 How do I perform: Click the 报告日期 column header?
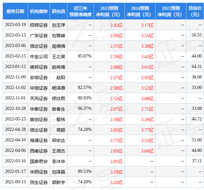[15, 11]
